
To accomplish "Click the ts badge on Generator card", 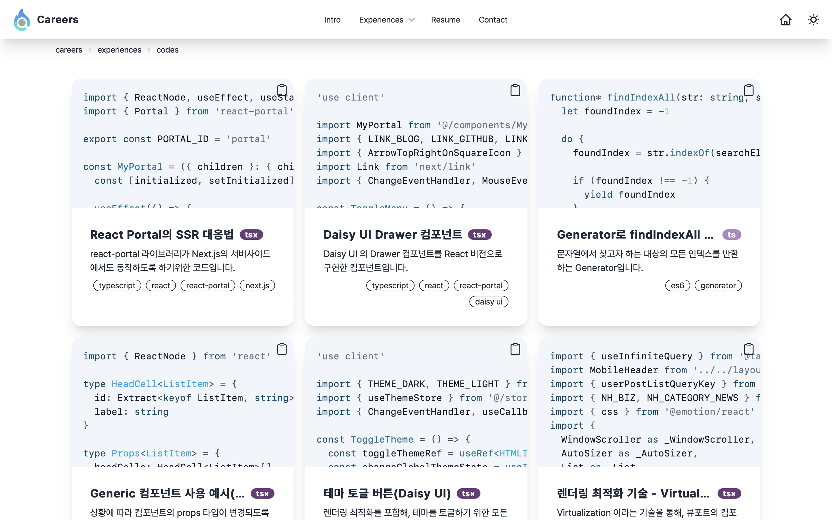I will coord(731,235).
